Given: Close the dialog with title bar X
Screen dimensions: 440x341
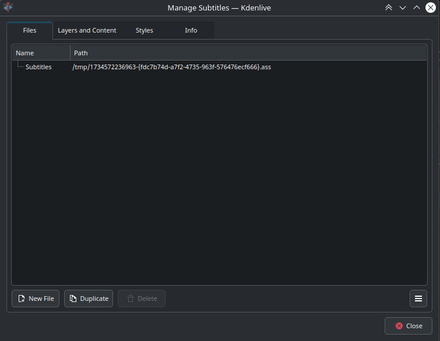Looking at the screenshot, I should pyautogui.click(x=431, y=8).
